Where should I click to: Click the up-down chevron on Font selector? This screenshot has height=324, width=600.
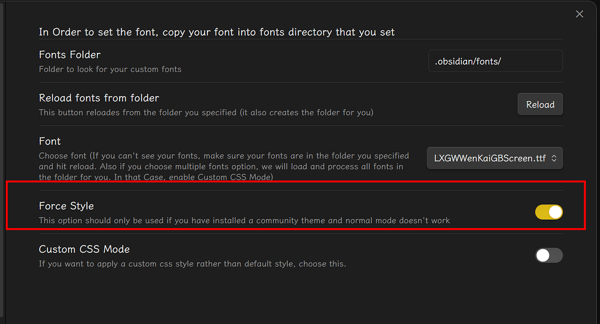coord(555,158)
